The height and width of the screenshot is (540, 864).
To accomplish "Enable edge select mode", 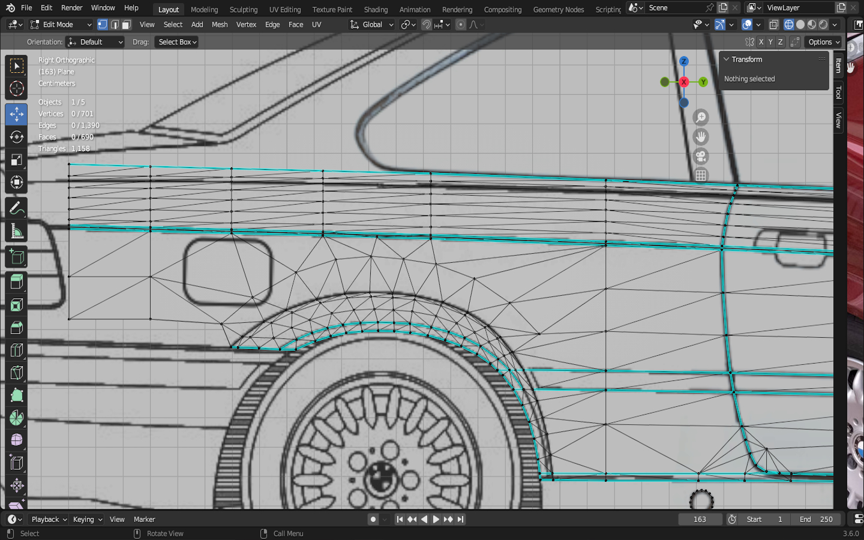I will (115, 25).
